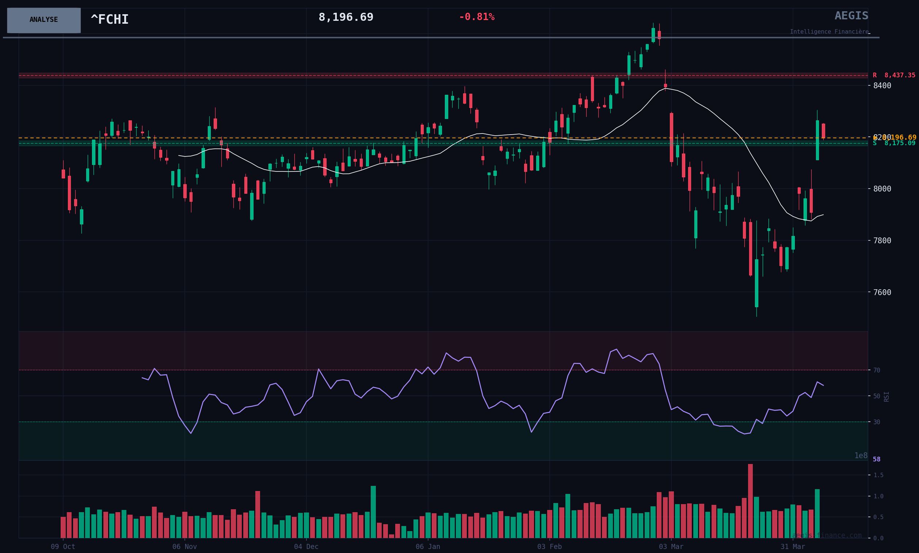The width and height of the screenshot is (919, 553).
Task: Select the 09 Oct date marker
Action: click(x=63, y=547)
